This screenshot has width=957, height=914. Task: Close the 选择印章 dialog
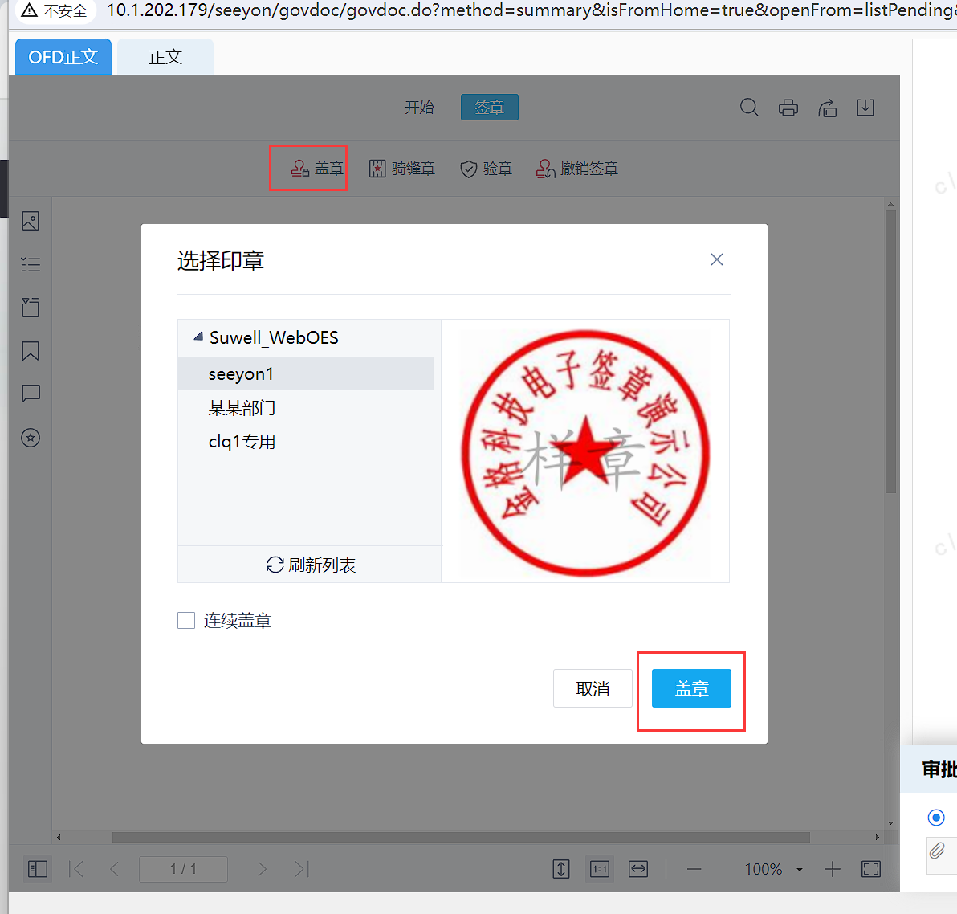(716, 259)
